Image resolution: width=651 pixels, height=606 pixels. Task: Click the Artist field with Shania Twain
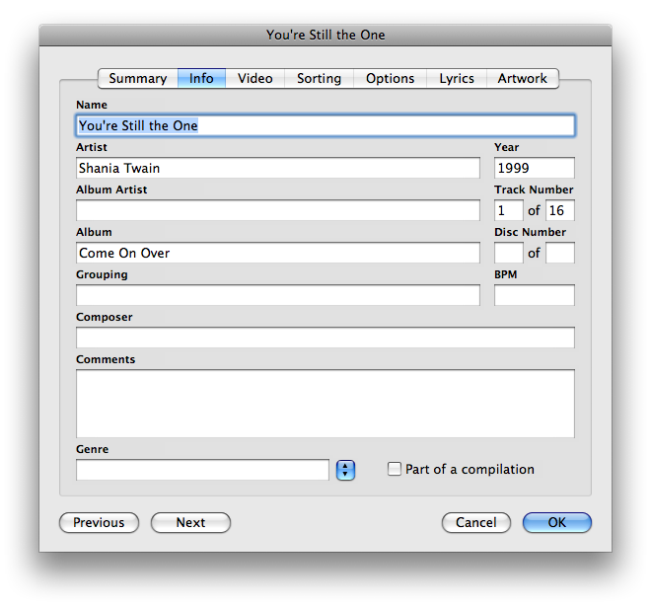coord(278,168)
